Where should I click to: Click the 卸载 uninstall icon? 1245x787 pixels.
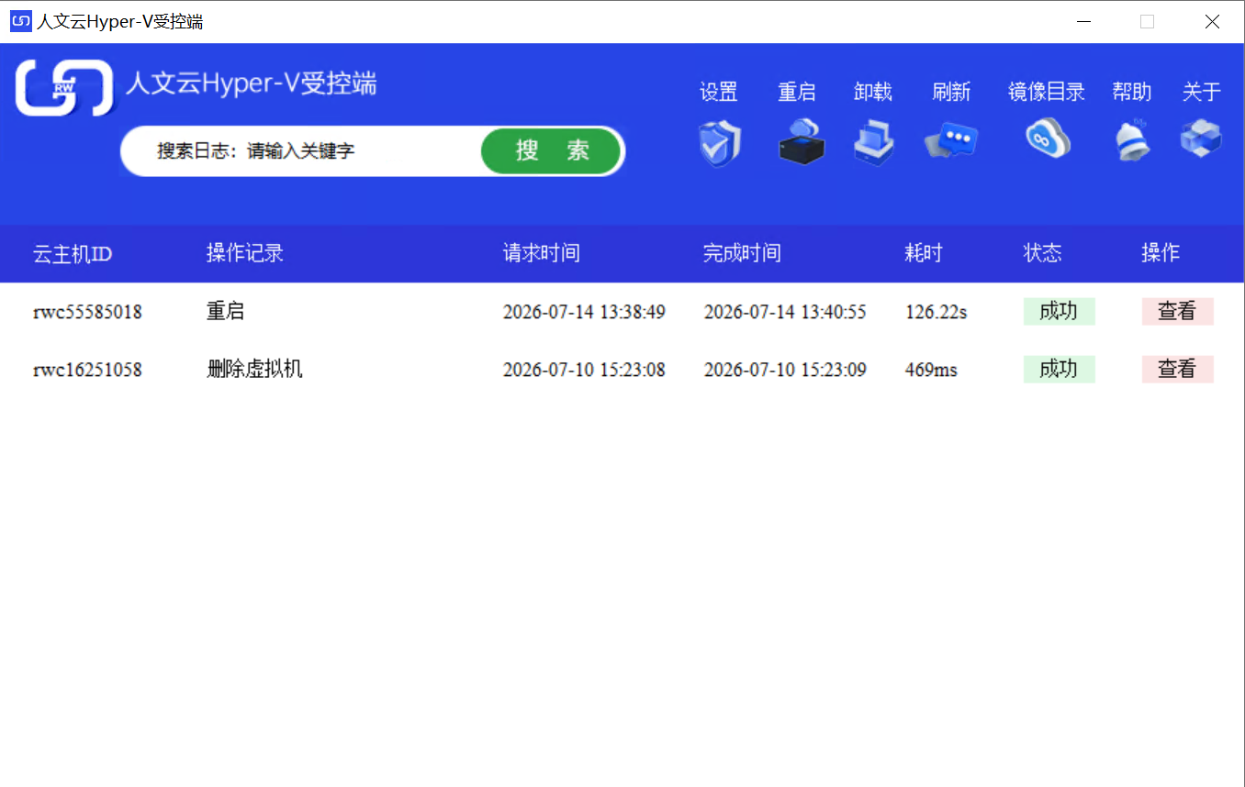tap(873, 141)
